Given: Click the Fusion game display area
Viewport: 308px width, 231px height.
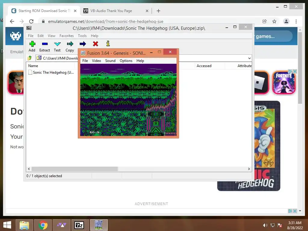Looking at the screenshot, I should [x=128, y=100].
